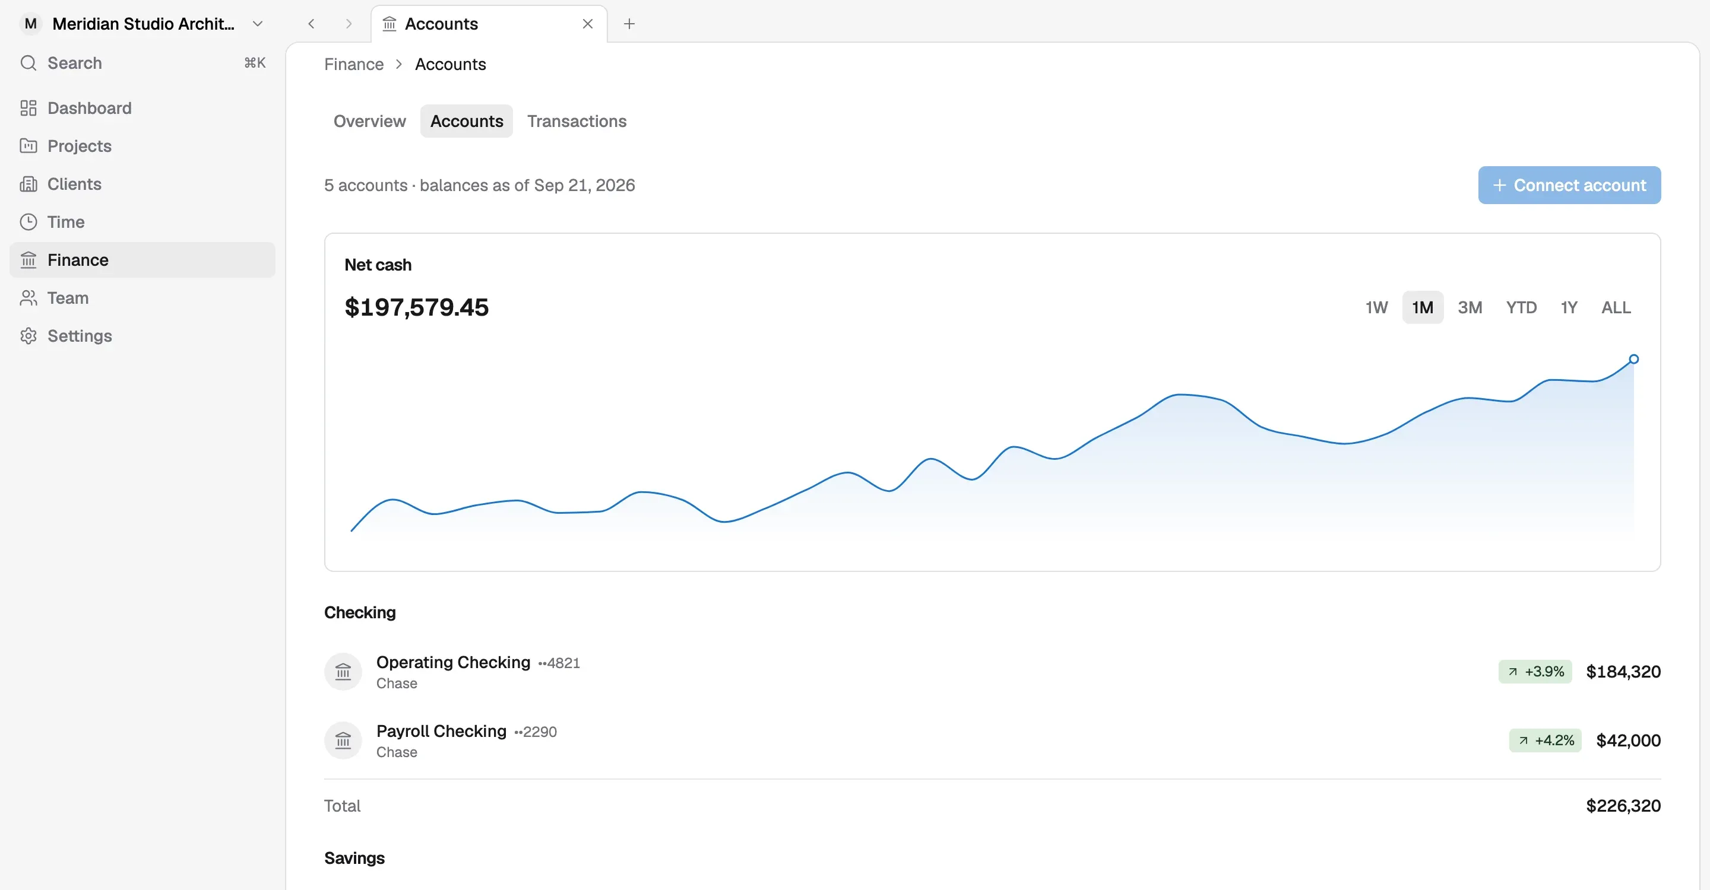Click the Finance breadcrumb link
This screenshot has width=1710, height=890.
[x=354, y=64]
